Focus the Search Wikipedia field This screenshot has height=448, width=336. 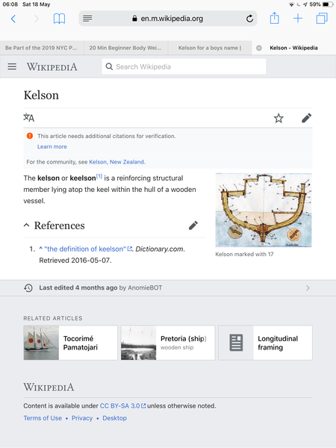coord(184,66)
